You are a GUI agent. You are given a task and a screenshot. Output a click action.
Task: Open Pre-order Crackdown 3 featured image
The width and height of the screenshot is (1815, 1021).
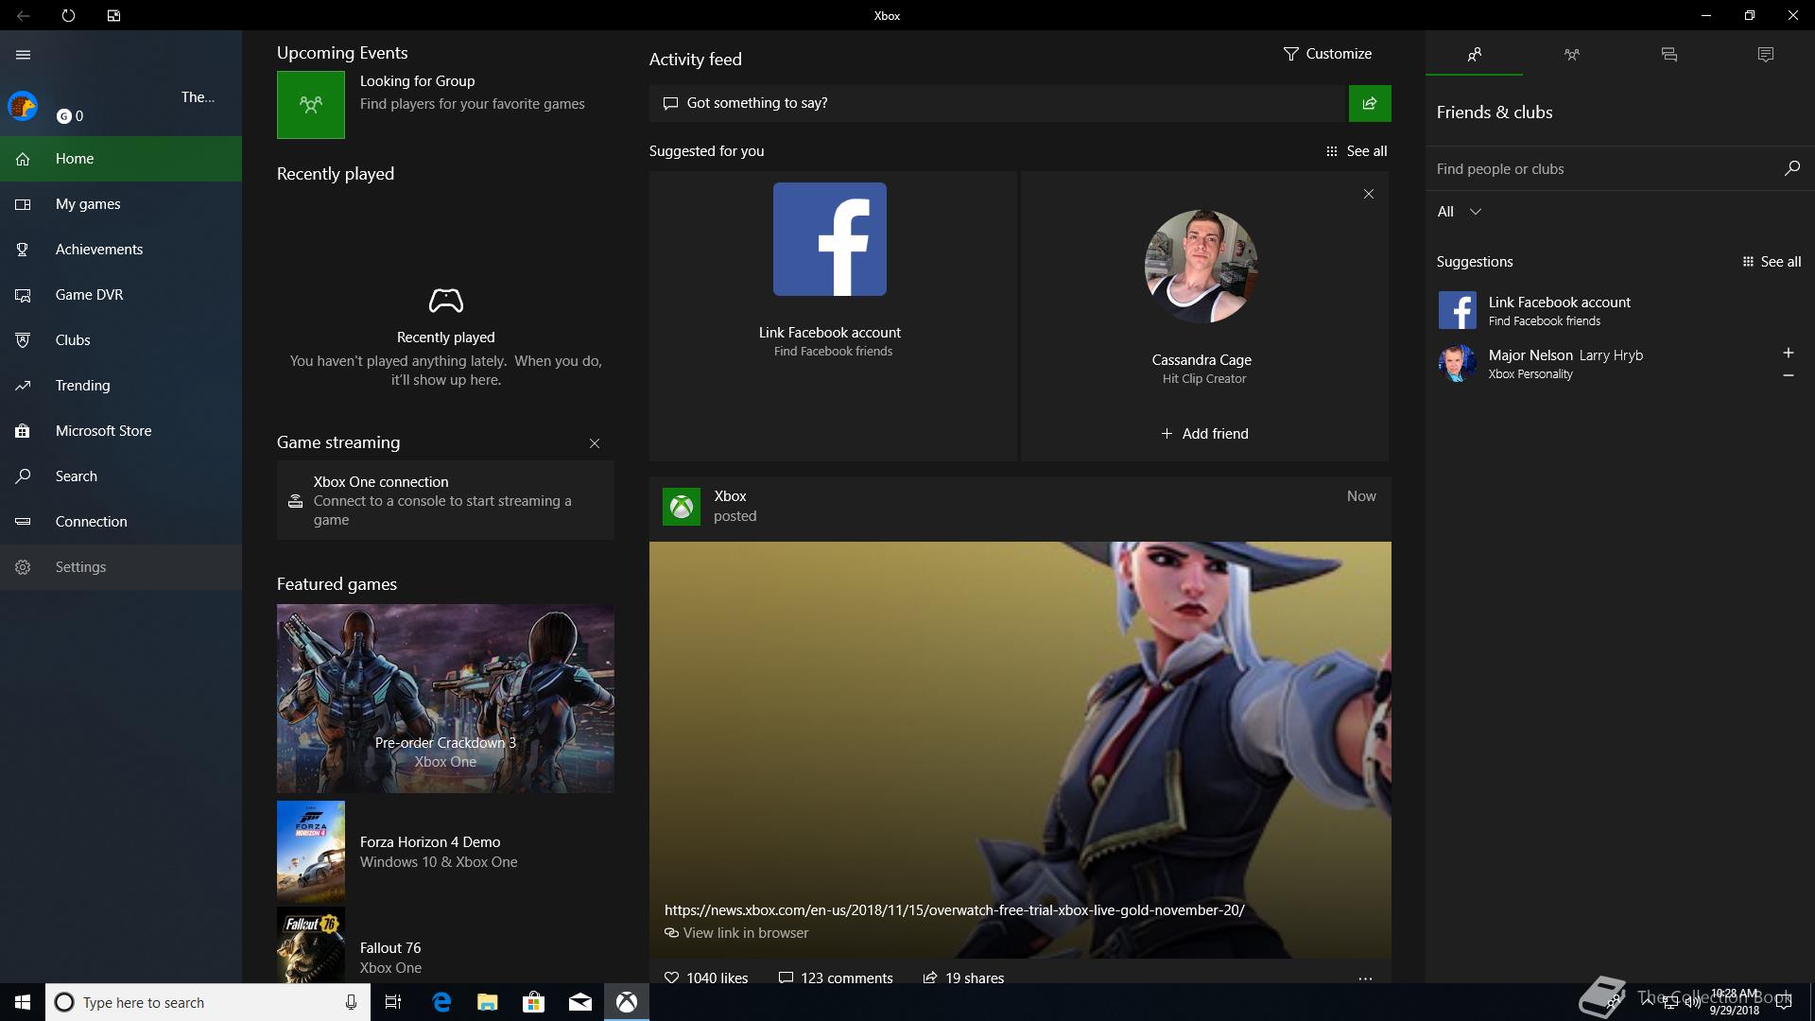click(445, 699)
